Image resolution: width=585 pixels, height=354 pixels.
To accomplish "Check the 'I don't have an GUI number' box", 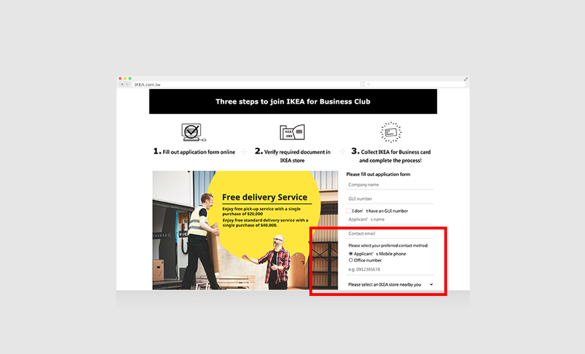I will point(349,211).
